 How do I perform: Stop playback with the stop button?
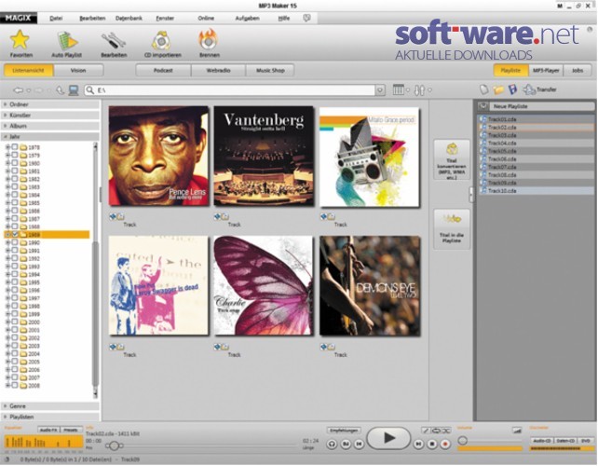(431, 445)
